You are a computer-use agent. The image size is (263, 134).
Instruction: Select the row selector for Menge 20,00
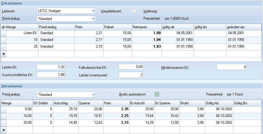[x=4, y=123]
